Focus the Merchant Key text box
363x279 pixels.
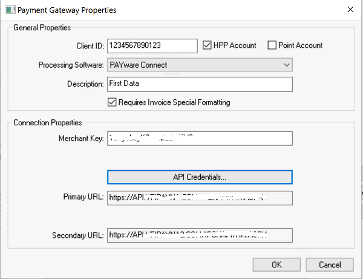(x=199, y=139)
